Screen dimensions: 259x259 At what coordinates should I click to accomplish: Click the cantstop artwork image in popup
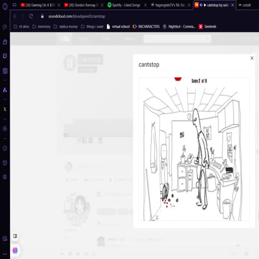click(x=194, y=149)
